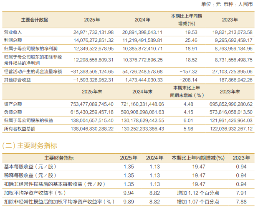
Task: Click the 利润总额 row label
Action: 13,41
